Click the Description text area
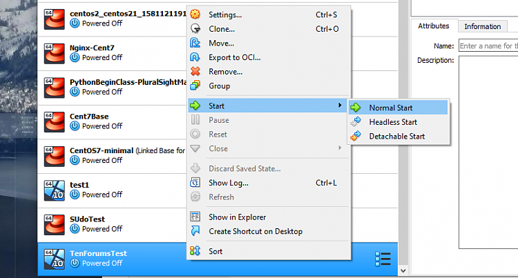Screen dimensions: 518x278 488,152
